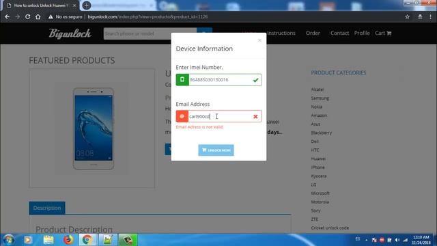The width and height of the screenshot is (437, 246).
Task: Click the red @ icon beside email
Action: click(182, 116)
